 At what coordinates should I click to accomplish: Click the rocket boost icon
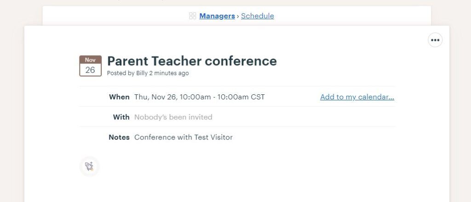pyautogui.click(x=90, y=166)
